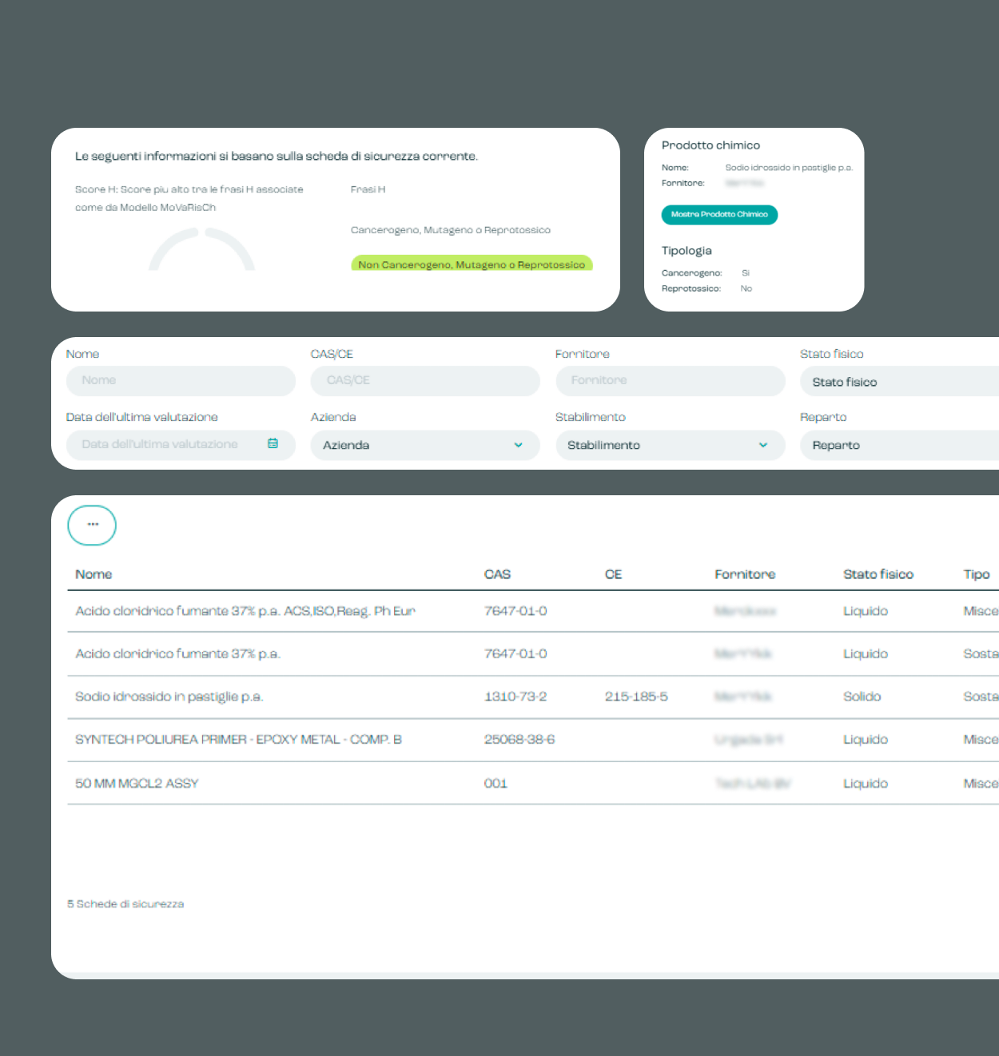Expand the Azienda dropdown chevron
The image size is (999, 1056).
518,445
